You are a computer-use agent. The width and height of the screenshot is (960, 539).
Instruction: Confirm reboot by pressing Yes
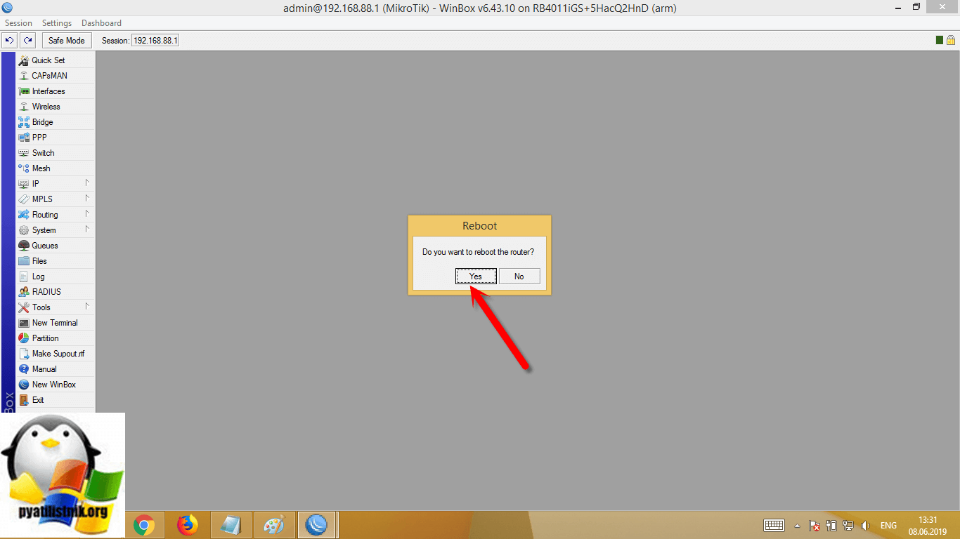click(476, 277)
